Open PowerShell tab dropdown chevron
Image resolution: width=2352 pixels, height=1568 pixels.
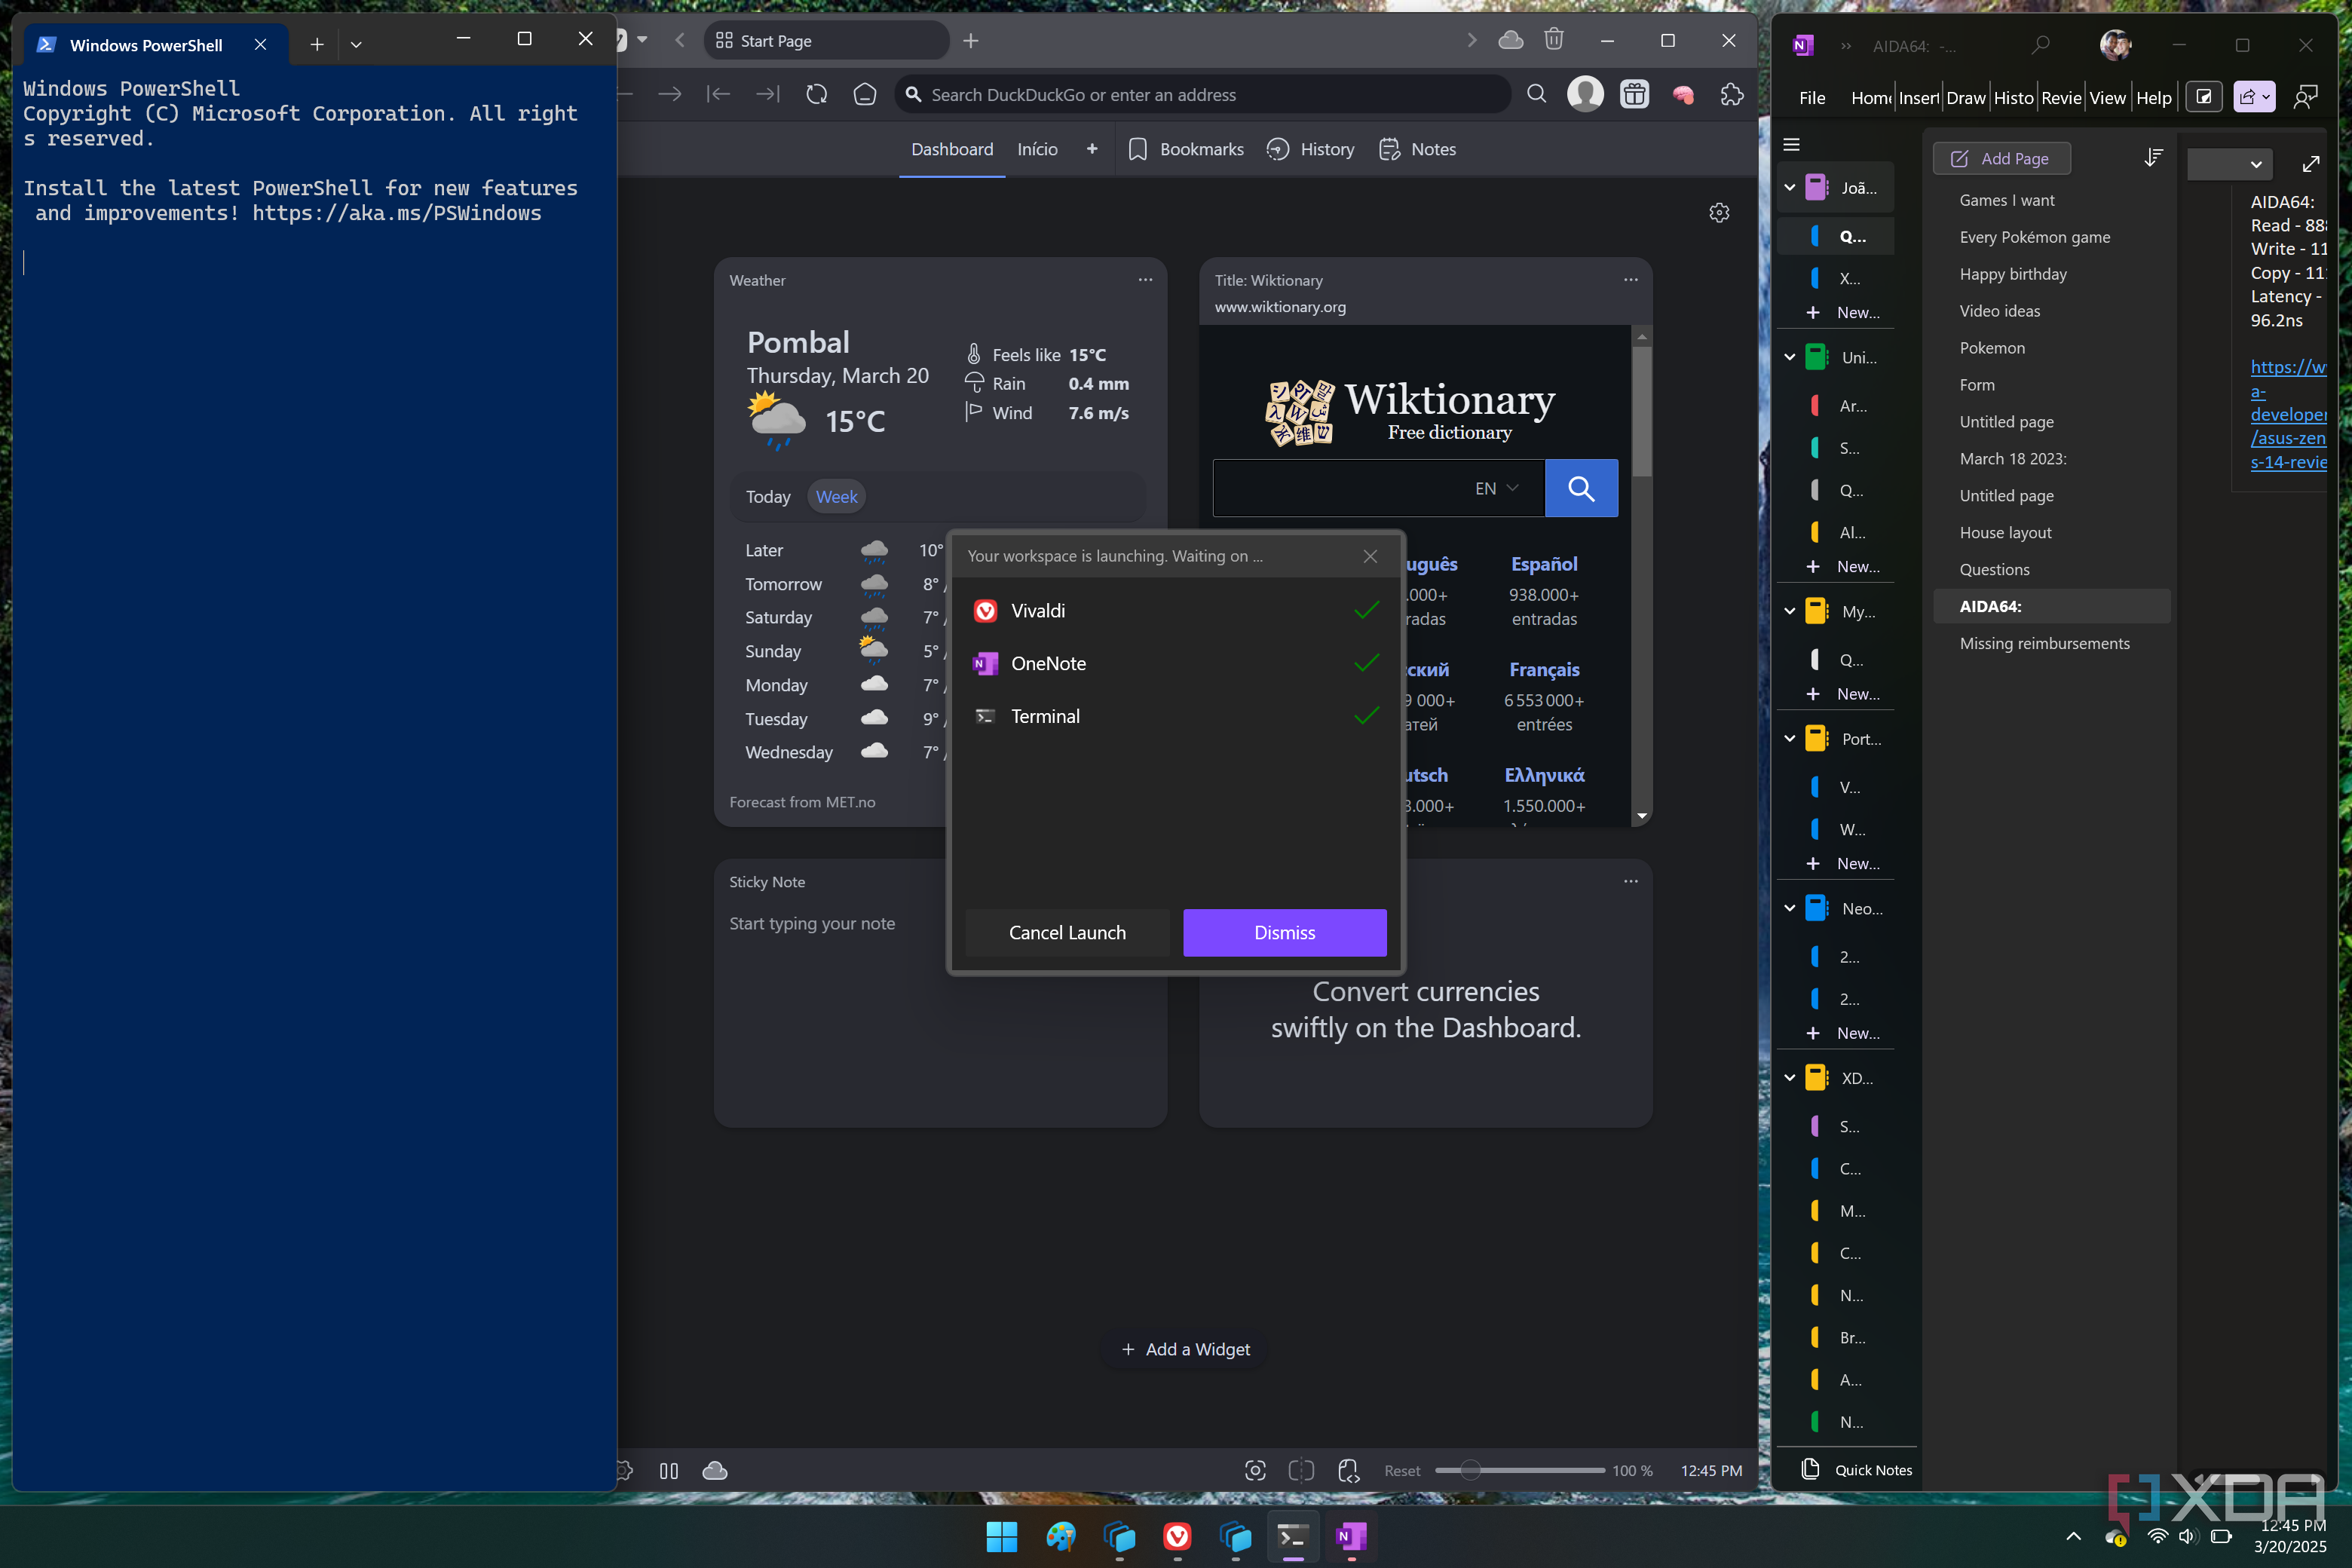356,45
